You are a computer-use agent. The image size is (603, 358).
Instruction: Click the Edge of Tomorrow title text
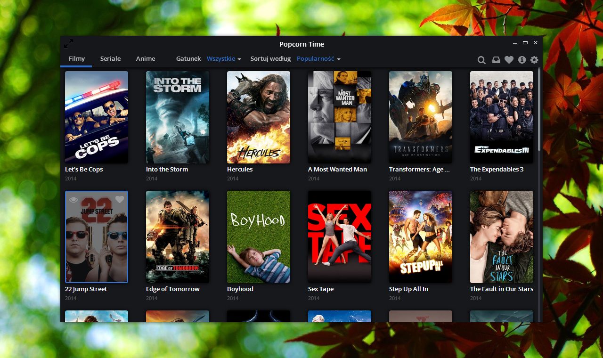coord(173,289)
